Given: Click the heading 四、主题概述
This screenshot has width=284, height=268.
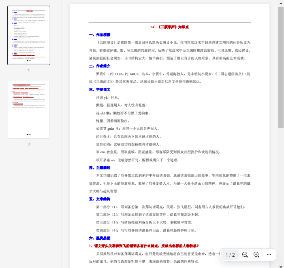Looking at the screenshot, I should tap(99, 167).
